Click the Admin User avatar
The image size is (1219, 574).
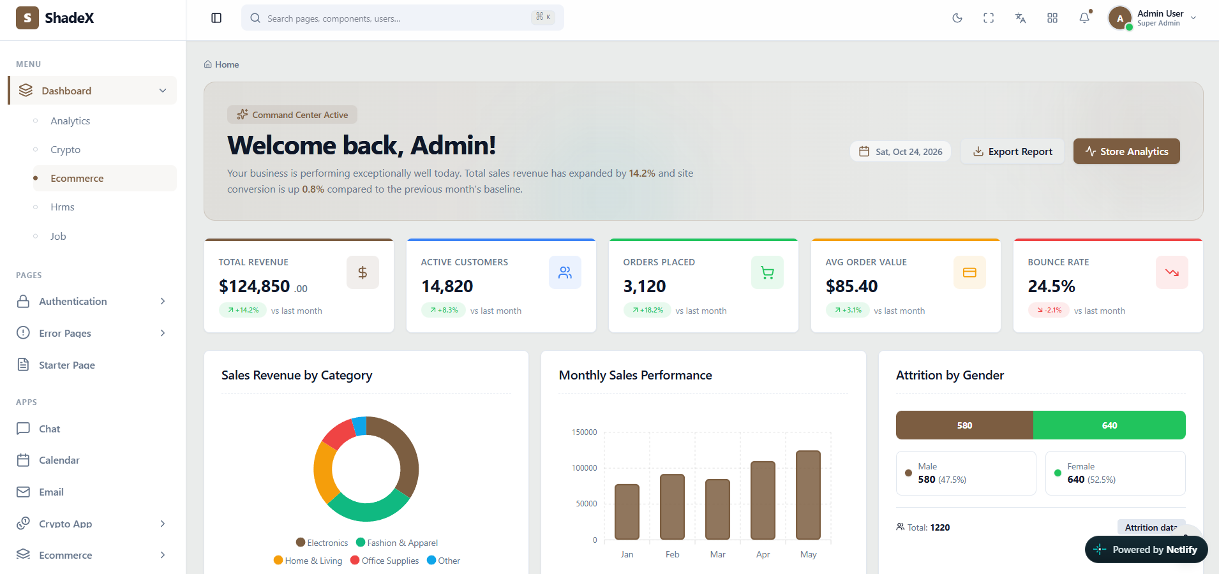click(1120, 18)
